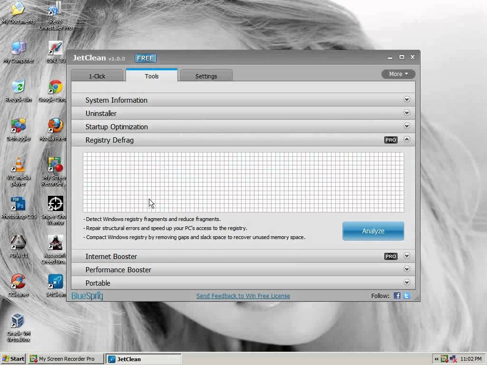Screen dimensions: 487x365
Task: Expand System Information section chevron
Action: (407, 99)
